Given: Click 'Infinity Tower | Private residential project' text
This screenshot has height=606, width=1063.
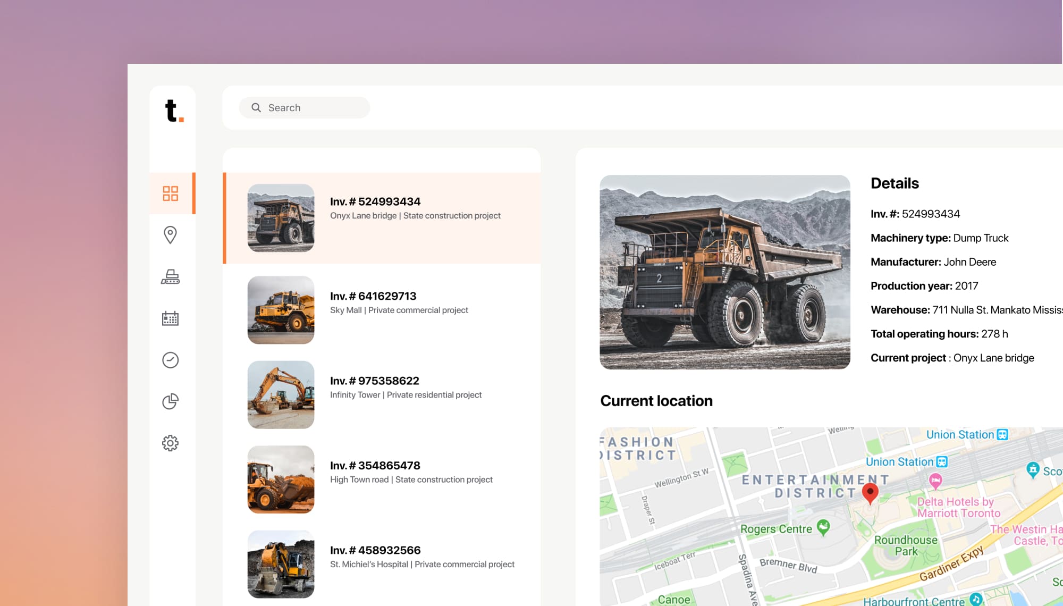Looking at the screenshot, I should click(x=406, y=394).
